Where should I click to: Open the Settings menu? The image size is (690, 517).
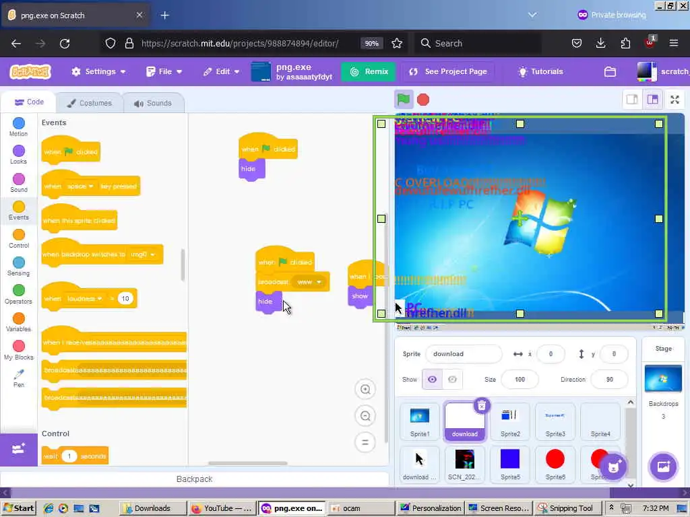pyautogui.click(x=98, y=71)
